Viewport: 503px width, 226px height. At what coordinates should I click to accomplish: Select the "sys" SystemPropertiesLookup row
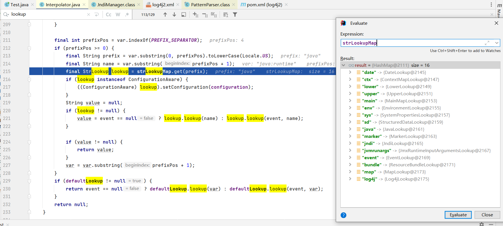pos(420,115)
